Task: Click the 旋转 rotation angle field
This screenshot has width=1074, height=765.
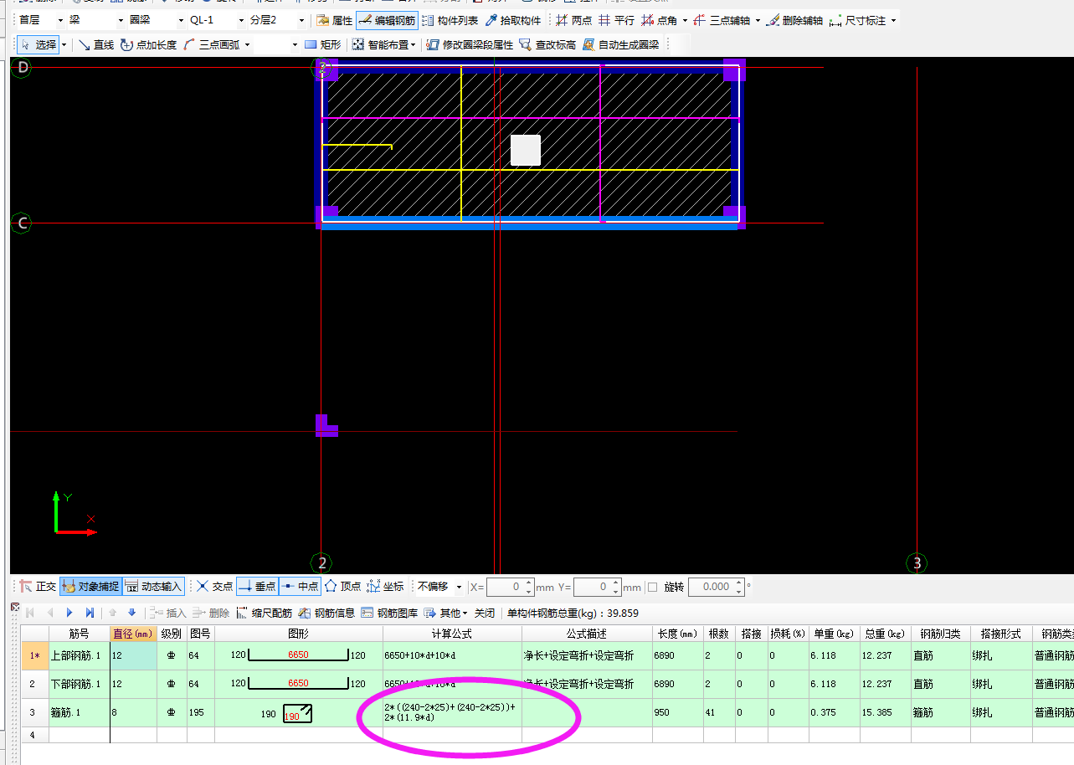Action: (712, 587)
